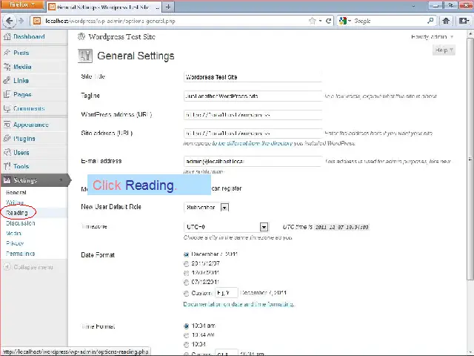Click the Collapse menu link text
The image size is (474, 356).
tap(33, 267)
